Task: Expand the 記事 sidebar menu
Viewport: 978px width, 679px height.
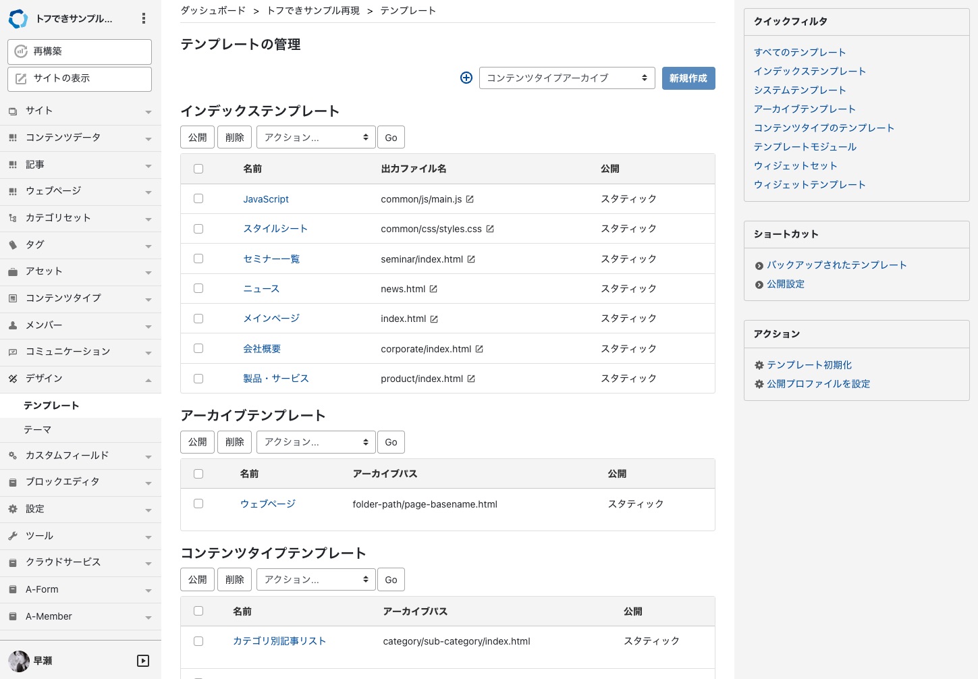Action: 80,165
